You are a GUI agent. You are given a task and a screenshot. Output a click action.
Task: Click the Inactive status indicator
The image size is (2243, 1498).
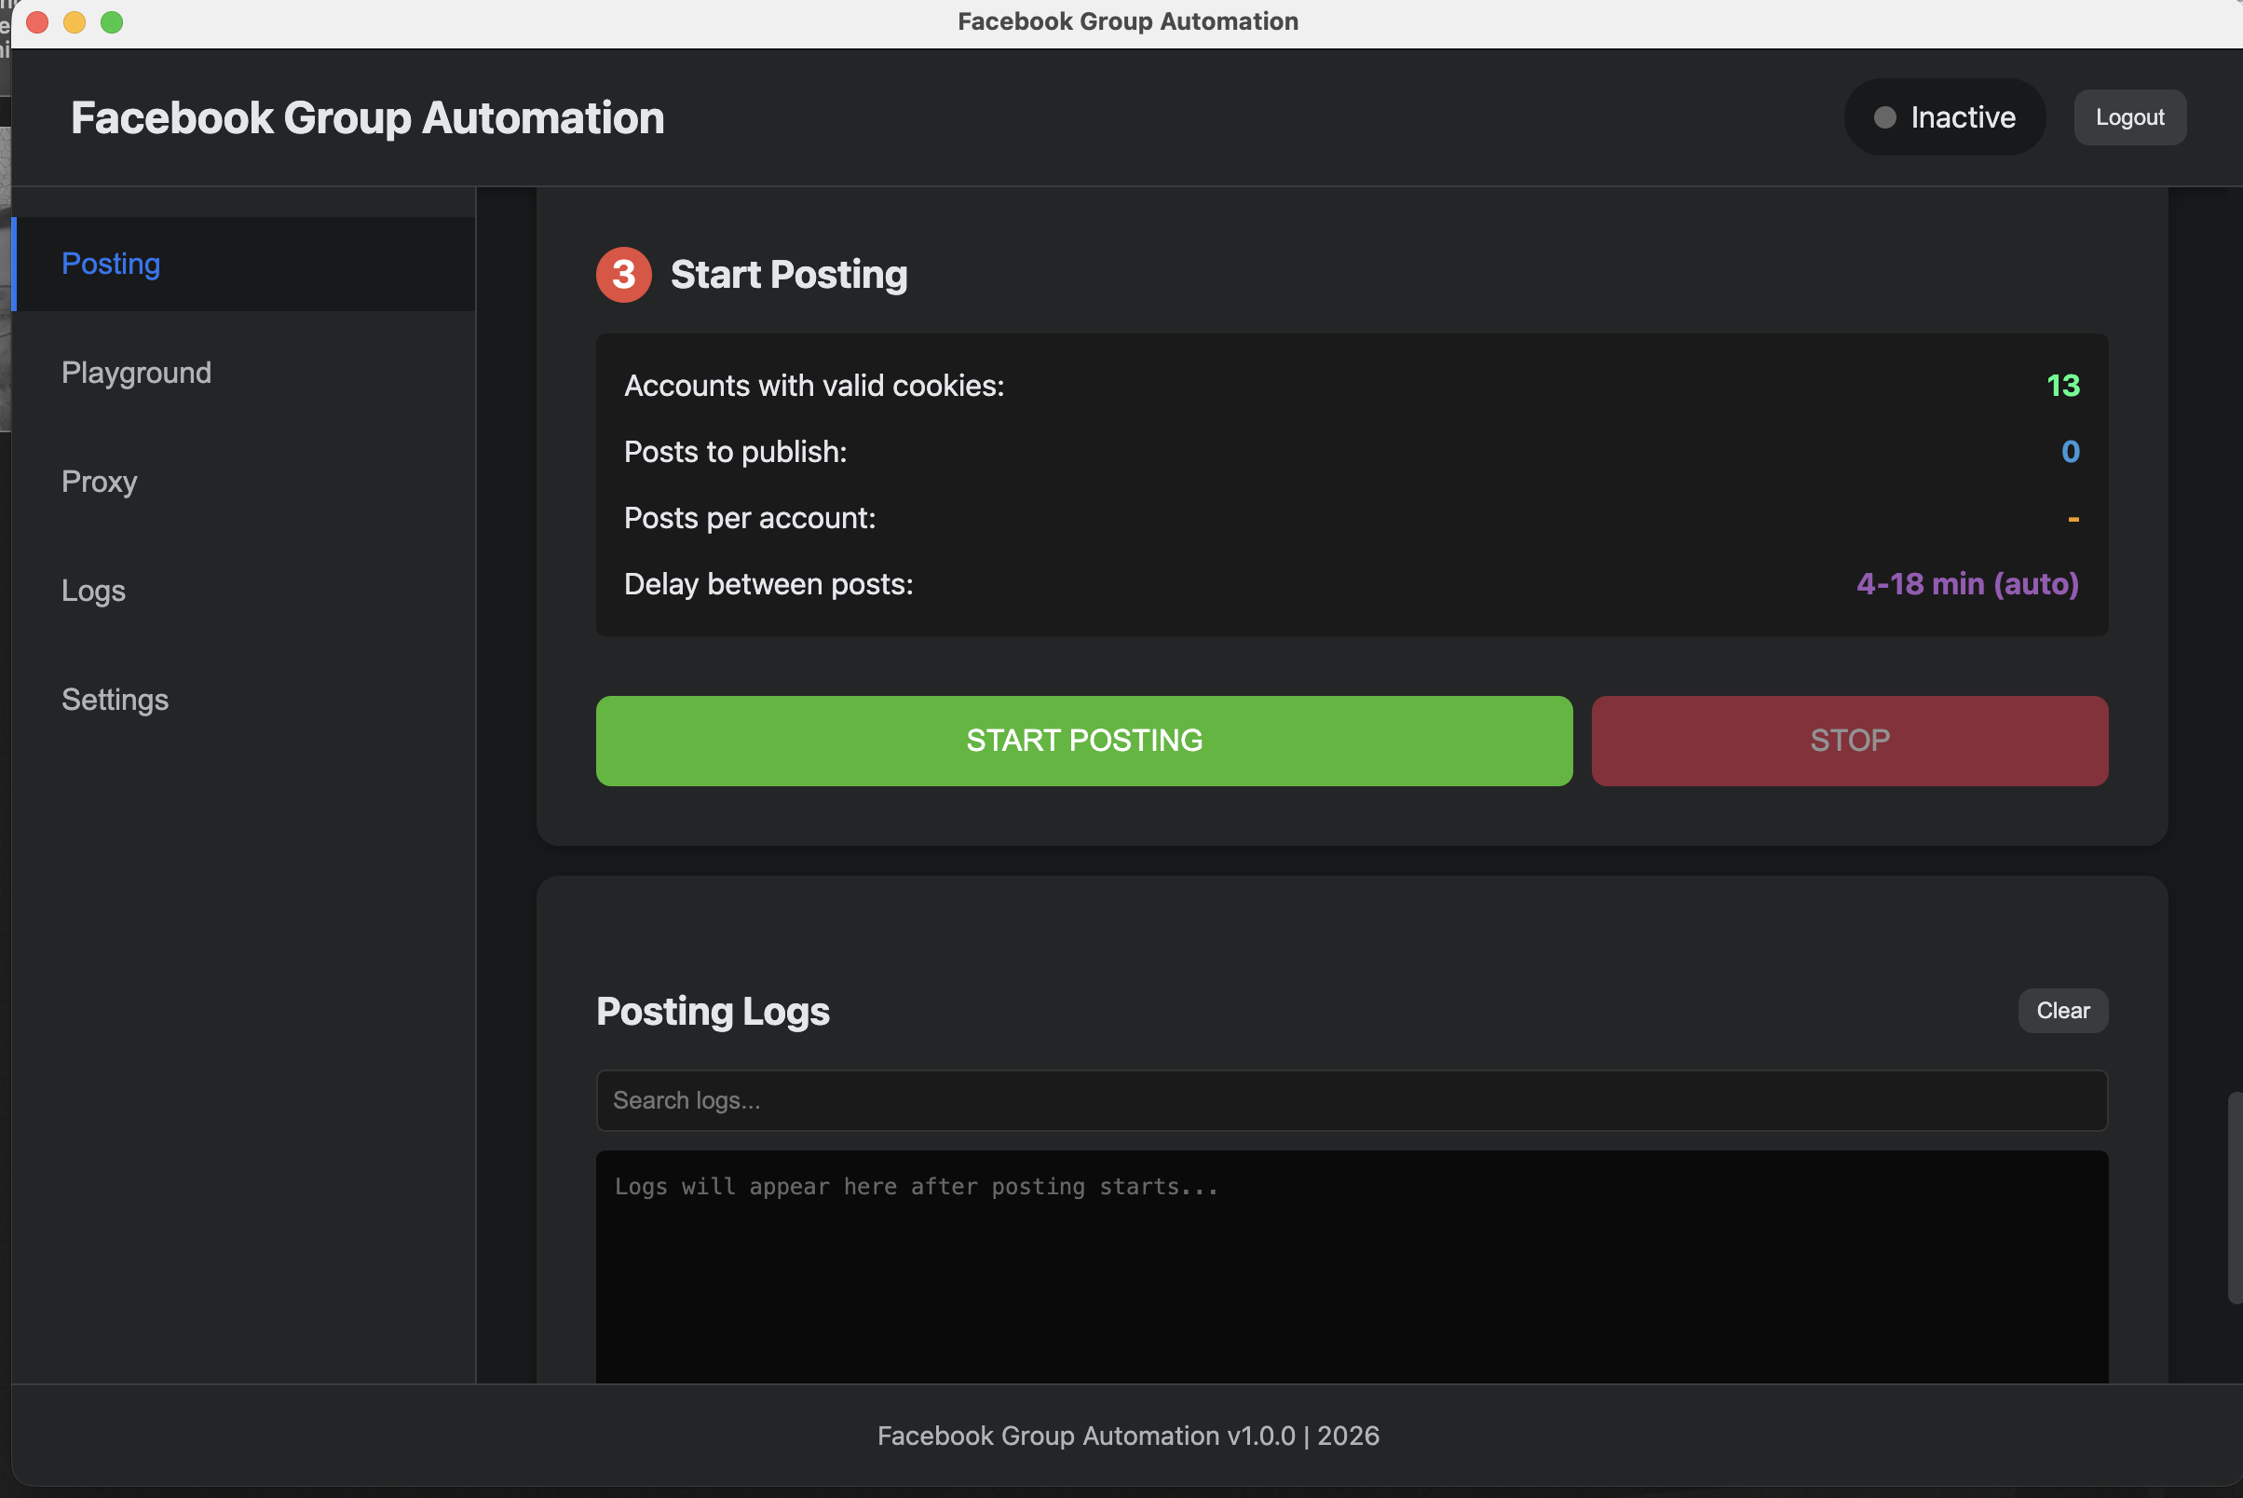tap(1944, 116)
